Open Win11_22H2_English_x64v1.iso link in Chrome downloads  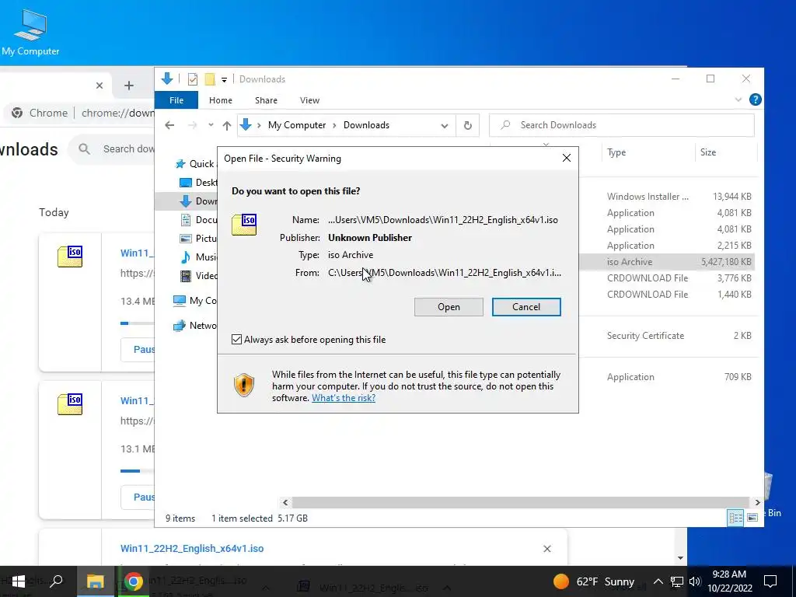pyautogui.click(x=192, y=548)
